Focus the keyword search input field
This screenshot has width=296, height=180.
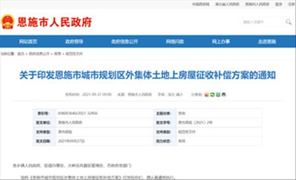(x=262, y=22)
